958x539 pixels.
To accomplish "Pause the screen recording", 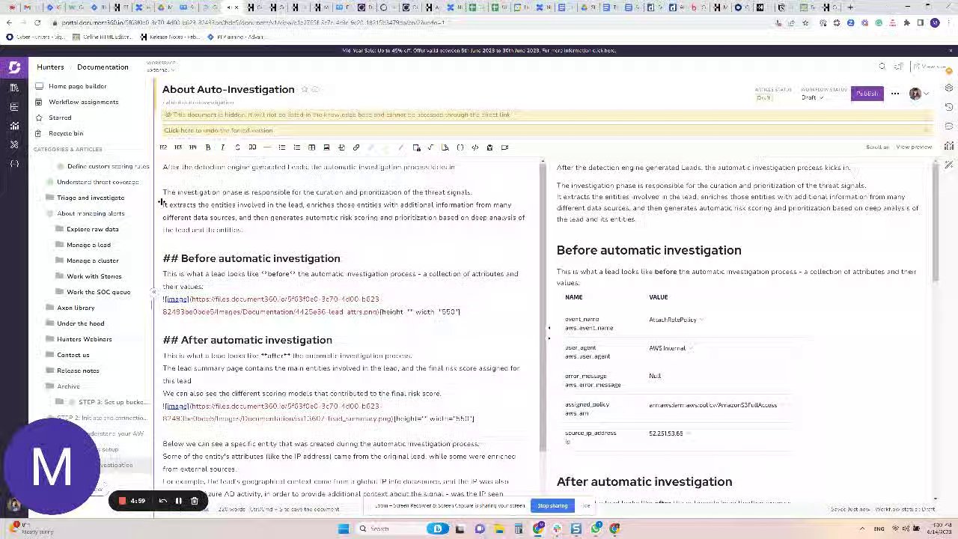I will pyautogui.click(x=179, y=501).
